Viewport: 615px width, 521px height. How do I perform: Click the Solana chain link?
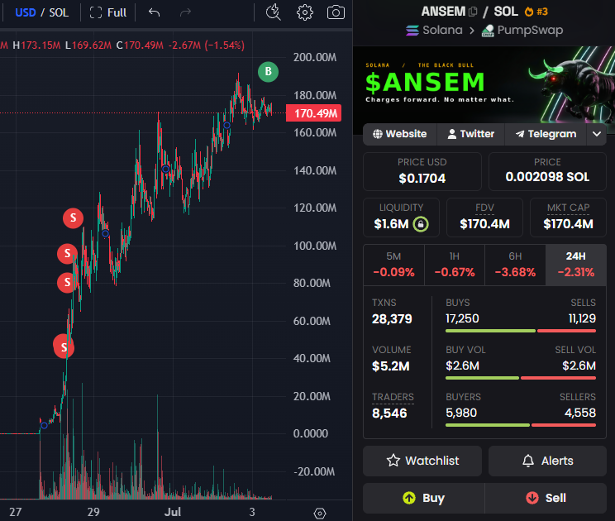point(434,31)
